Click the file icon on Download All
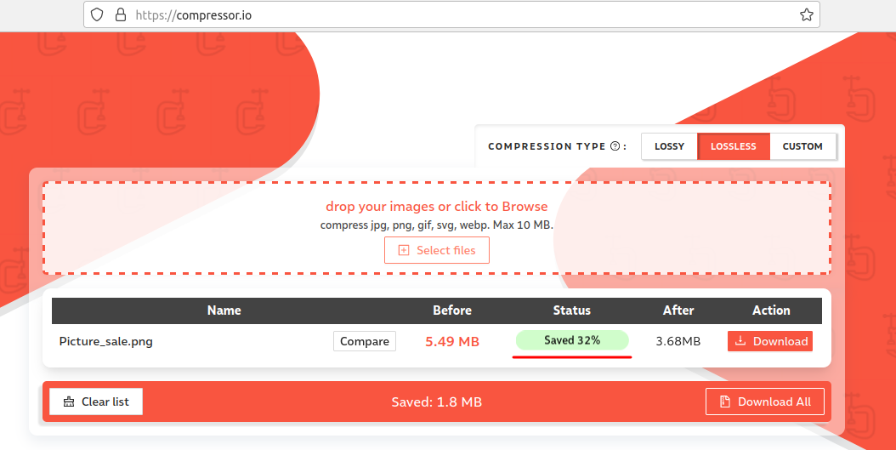This screenshot has height=450, width=896. point(724,402)
